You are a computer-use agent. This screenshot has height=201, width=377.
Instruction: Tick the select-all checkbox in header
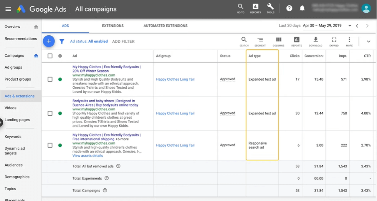pos(50,56)
